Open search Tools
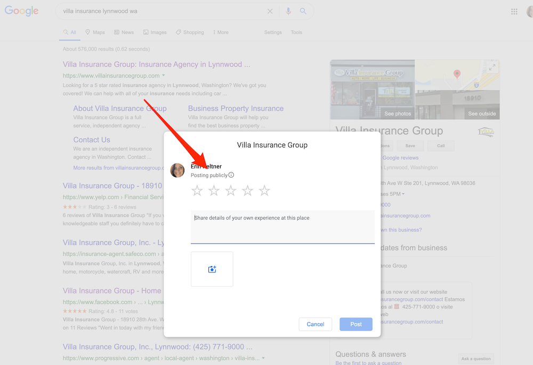This screenshot has width=533, height=365. (x=296, y=32)
